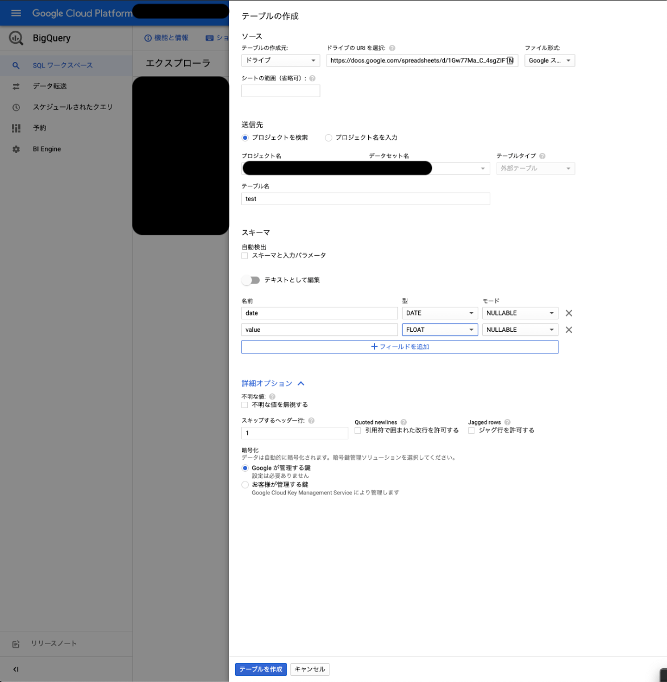Click the スケジュールされたクエリ clock icon
Image resolution: width=667 pixels, height=682 pixels.
[x=16, y=107]
